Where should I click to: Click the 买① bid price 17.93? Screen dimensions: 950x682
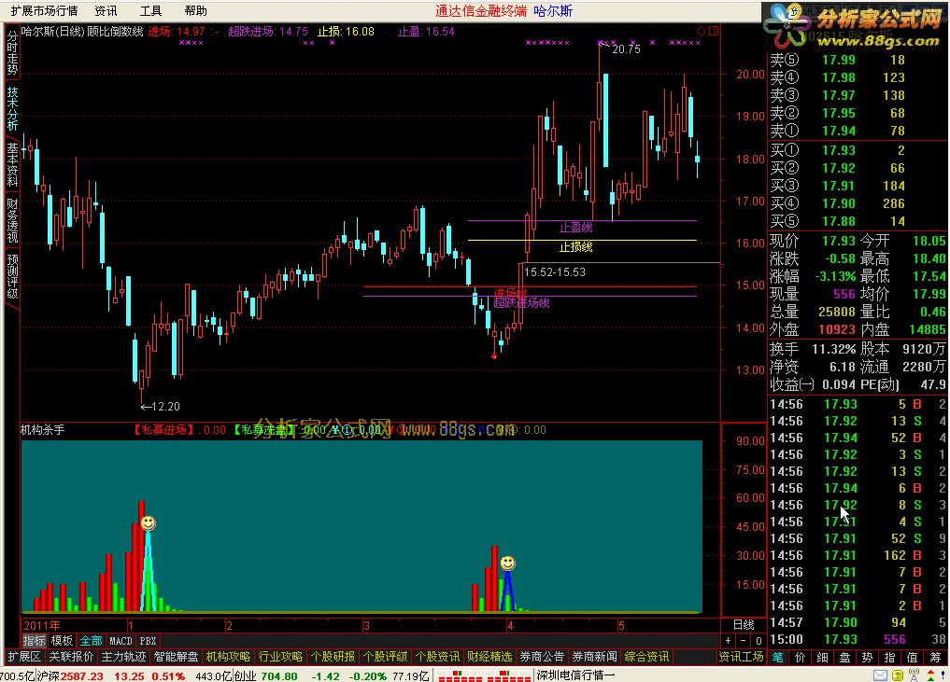(x=839, y=150)
